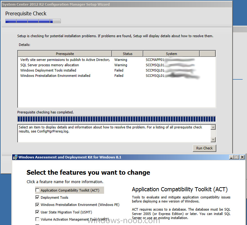This screenshot has width=247, height=225.
Task: Click the Prerequisite column header
Action: click(65, 54)
